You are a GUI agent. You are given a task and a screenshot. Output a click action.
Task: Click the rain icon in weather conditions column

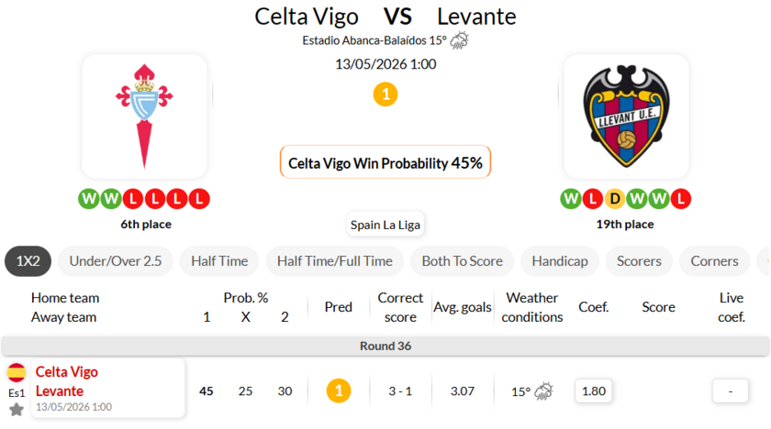(543, 391)
